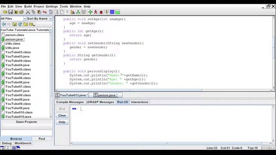This screenshot has height=155, width=276.
Task: Click the Run in viewer presentation icon
Action: point(107,12)
